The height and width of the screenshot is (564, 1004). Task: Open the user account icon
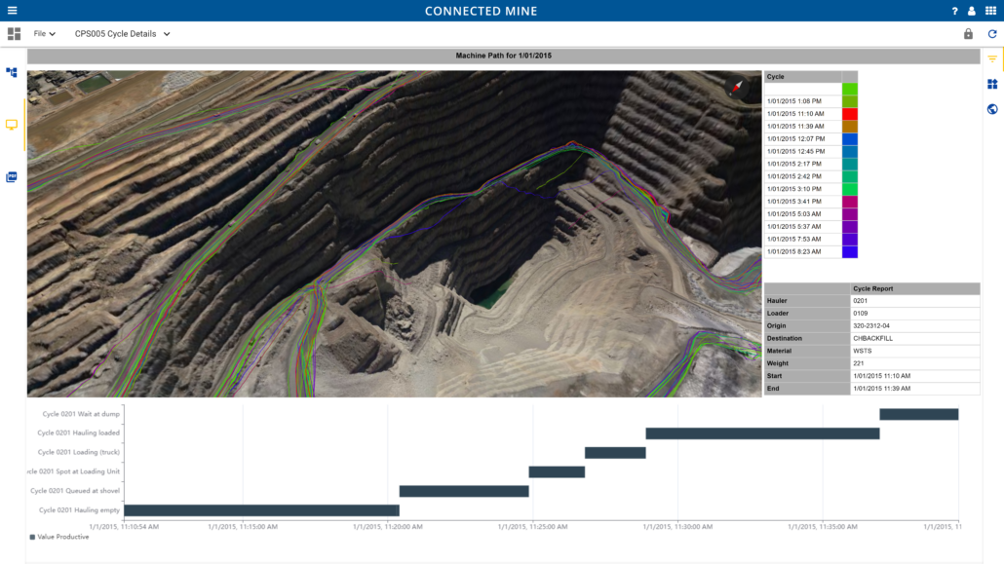click(x=971, y=11)
